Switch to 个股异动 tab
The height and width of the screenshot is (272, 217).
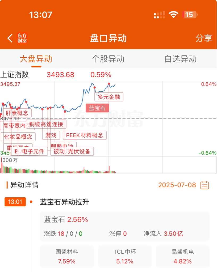tap(108, 59)
